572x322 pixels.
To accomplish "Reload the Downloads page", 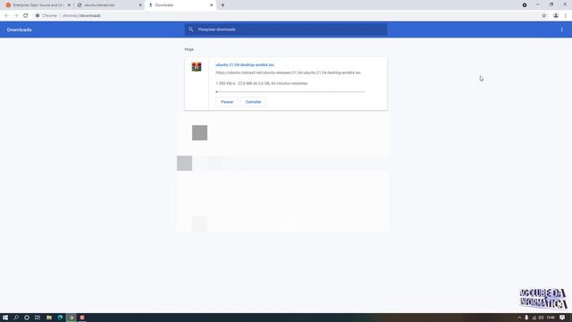I will coord(26,16).
